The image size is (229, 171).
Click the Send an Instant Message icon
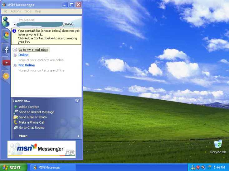tap(16, 112)
